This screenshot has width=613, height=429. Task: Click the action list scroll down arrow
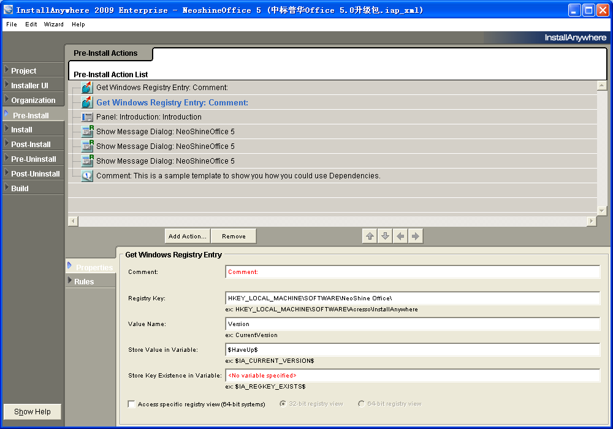(602, 211)
